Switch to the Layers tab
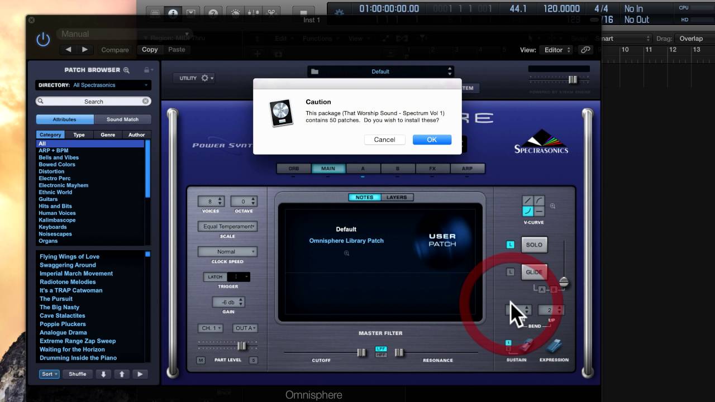The image size is (715, 402). [397, 197]
